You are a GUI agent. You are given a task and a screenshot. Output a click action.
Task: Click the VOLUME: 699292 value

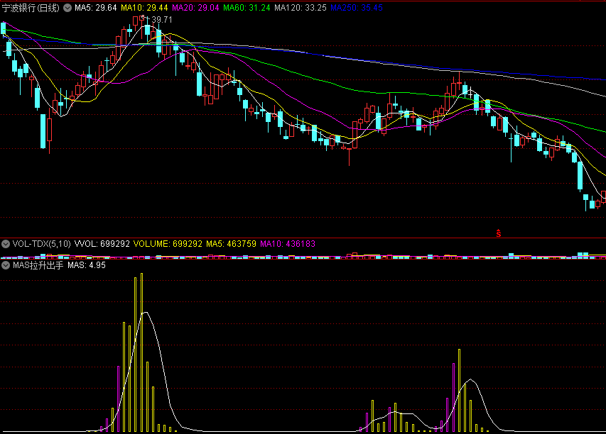[x=168, y=244]
